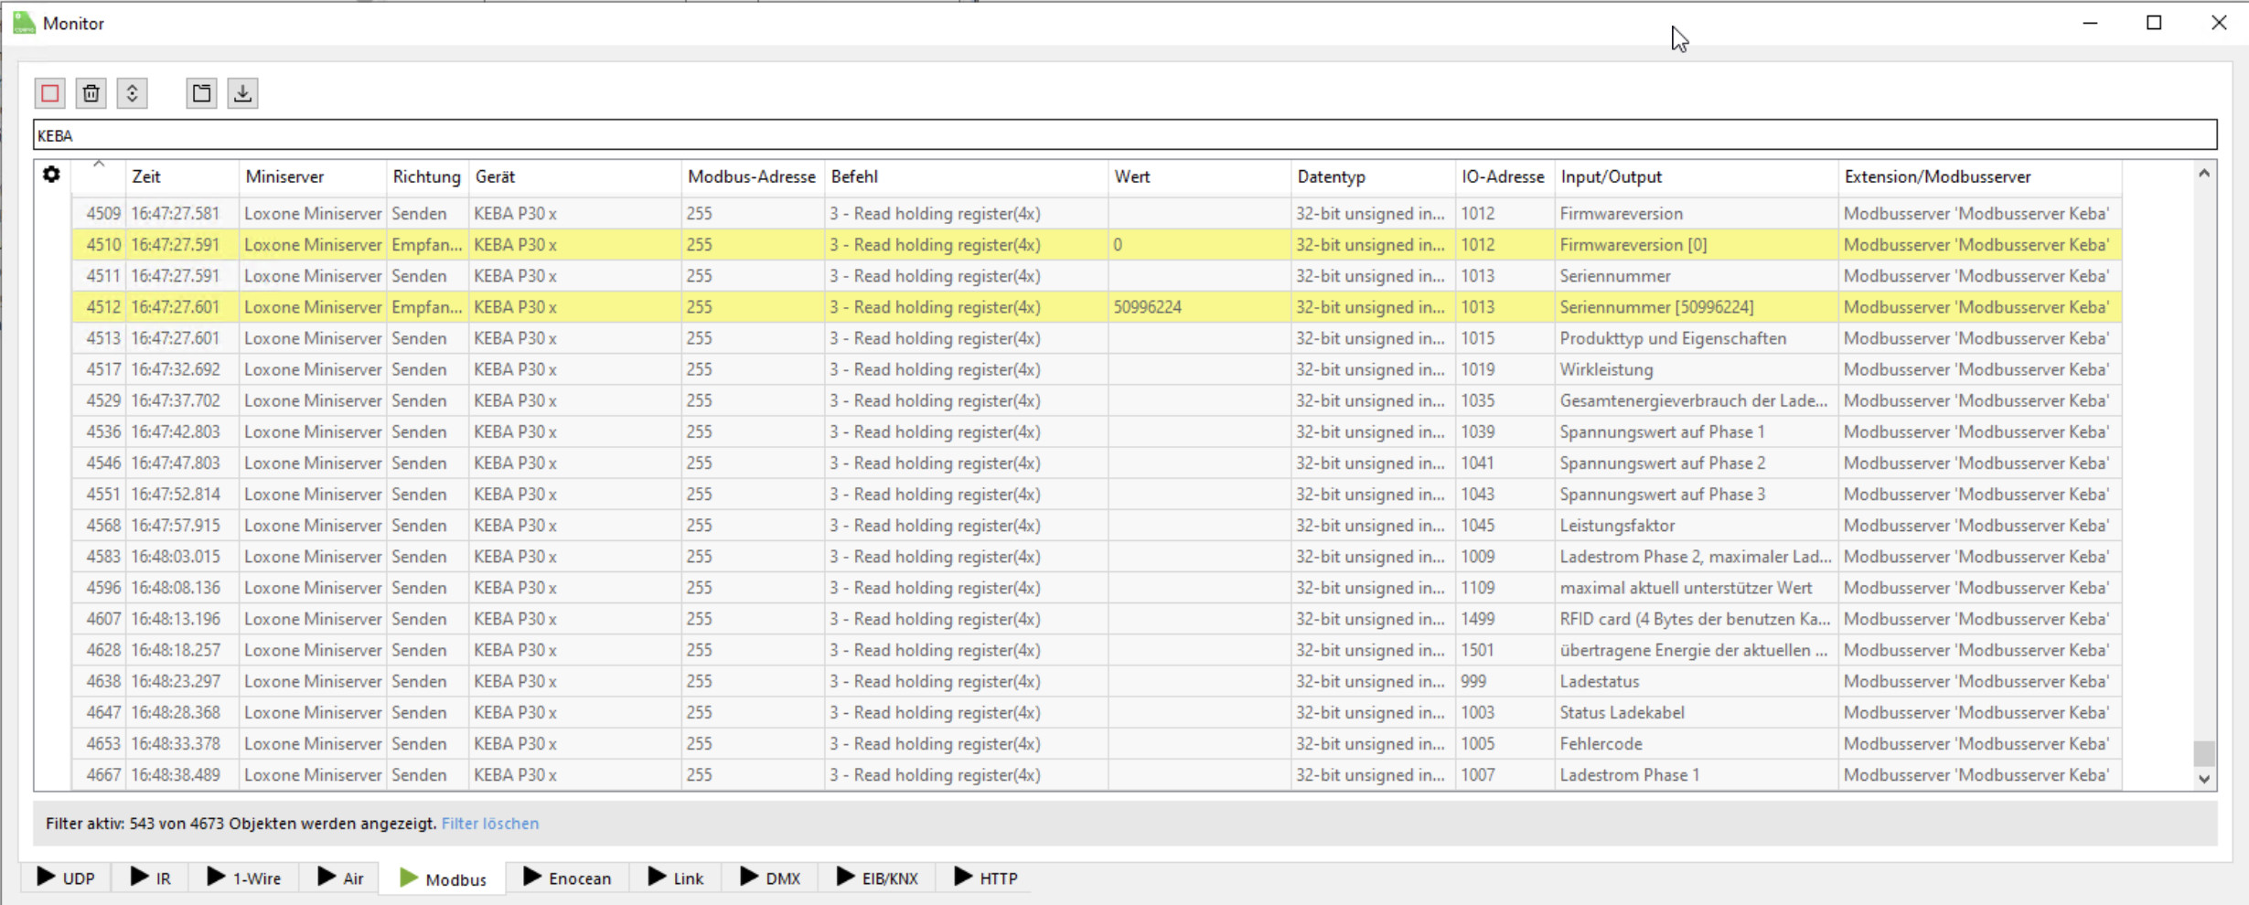Click the vertical scrollbar thumb

click(x=2204, y=753)
